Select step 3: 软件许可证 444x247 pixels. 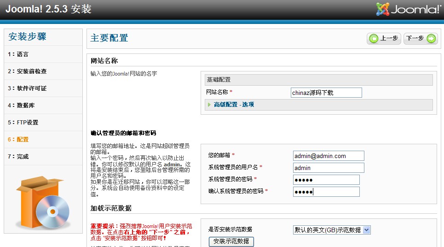[x=43, y=88]
